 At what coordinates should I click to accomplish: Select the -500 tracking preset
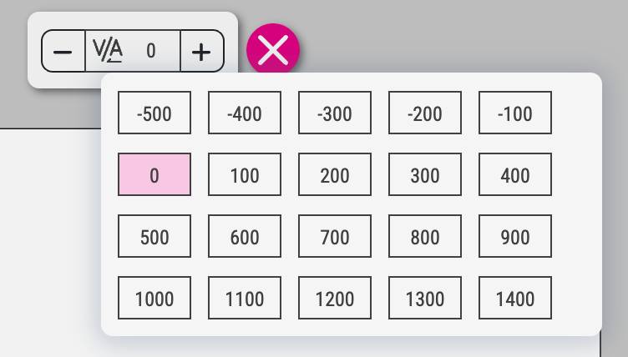coord(154,113)
